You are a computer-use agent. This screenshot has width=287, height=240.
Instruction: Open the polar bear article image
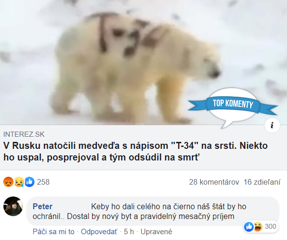click(x=143, y=62)
